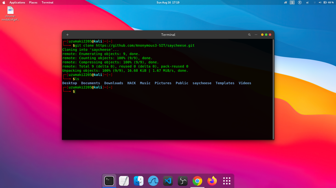Click the volume speaker icon in top bar
This screenshot has height=188, width=336.
click(x=319, y=2)
